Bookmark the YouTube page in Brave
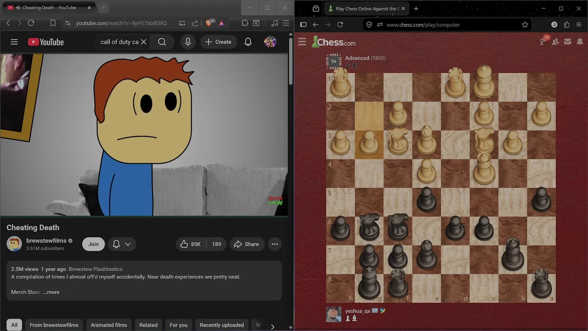The image size is (588, 331). 53,23
